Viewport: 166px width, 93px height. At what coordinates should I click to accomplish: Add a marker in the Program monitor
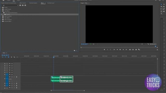pos(104,50)
